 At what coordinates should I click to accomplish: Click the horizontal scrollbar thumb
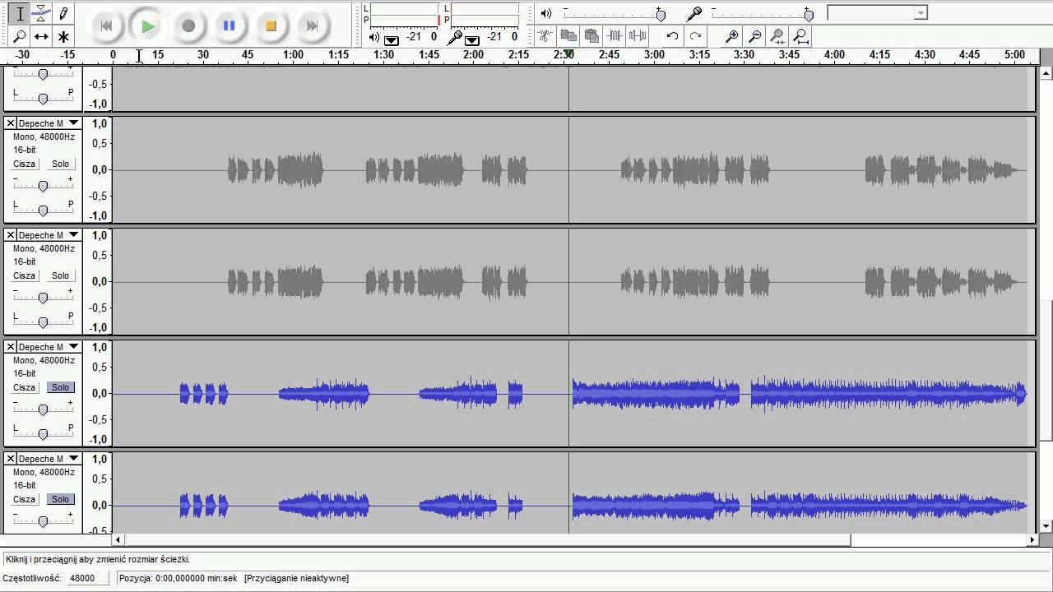tap(488, 540)
